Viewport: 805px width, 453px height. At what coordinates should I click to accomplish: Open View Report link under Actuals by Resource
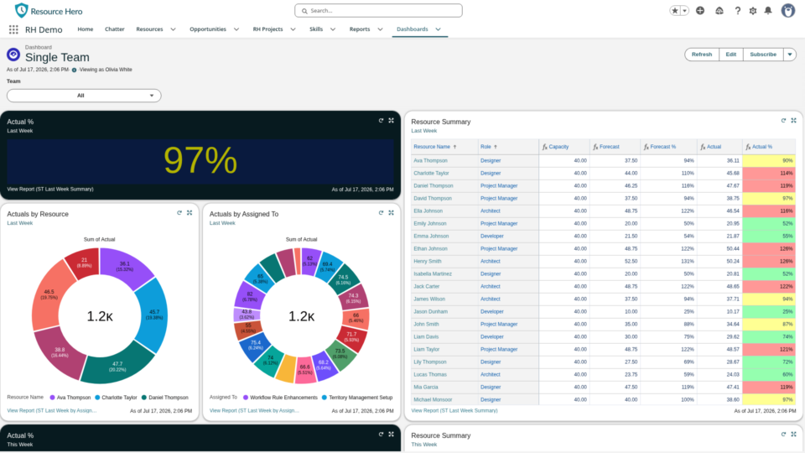(x=51, y=411)
